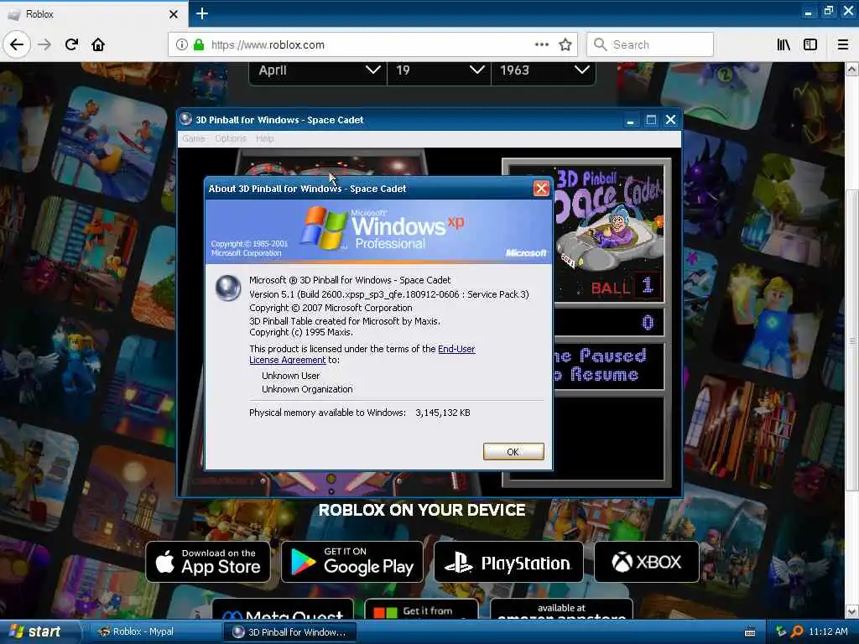Maximize the 3D Pinball window
859x644 pixels.
coord(651,120)
